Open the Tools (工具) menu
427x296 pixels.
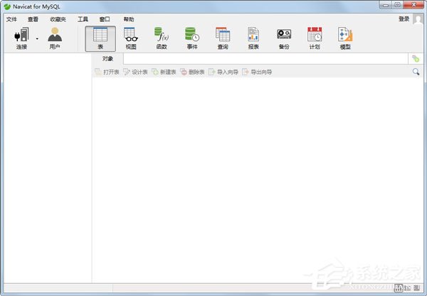83,19
